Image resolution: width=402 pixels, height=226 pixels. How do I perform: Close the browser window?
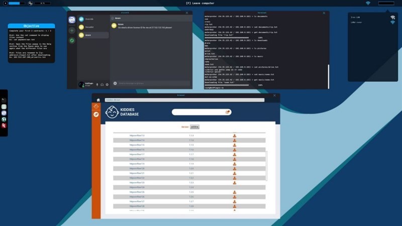(274, 95)
